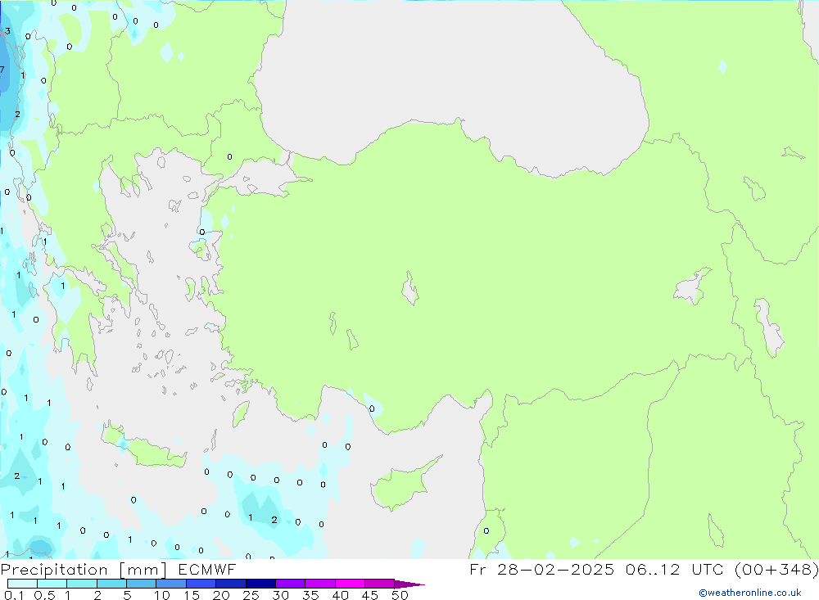This screenshot has height=600, width=819.
Task: Click the legend label '40'
Action: (340, 595)
